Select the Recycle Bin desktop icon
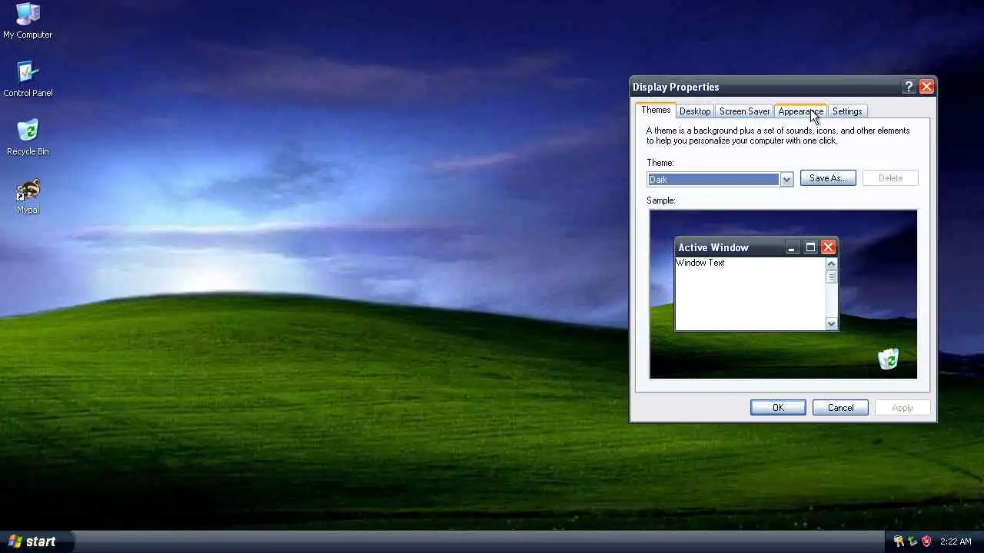 [x=28, y=137]
